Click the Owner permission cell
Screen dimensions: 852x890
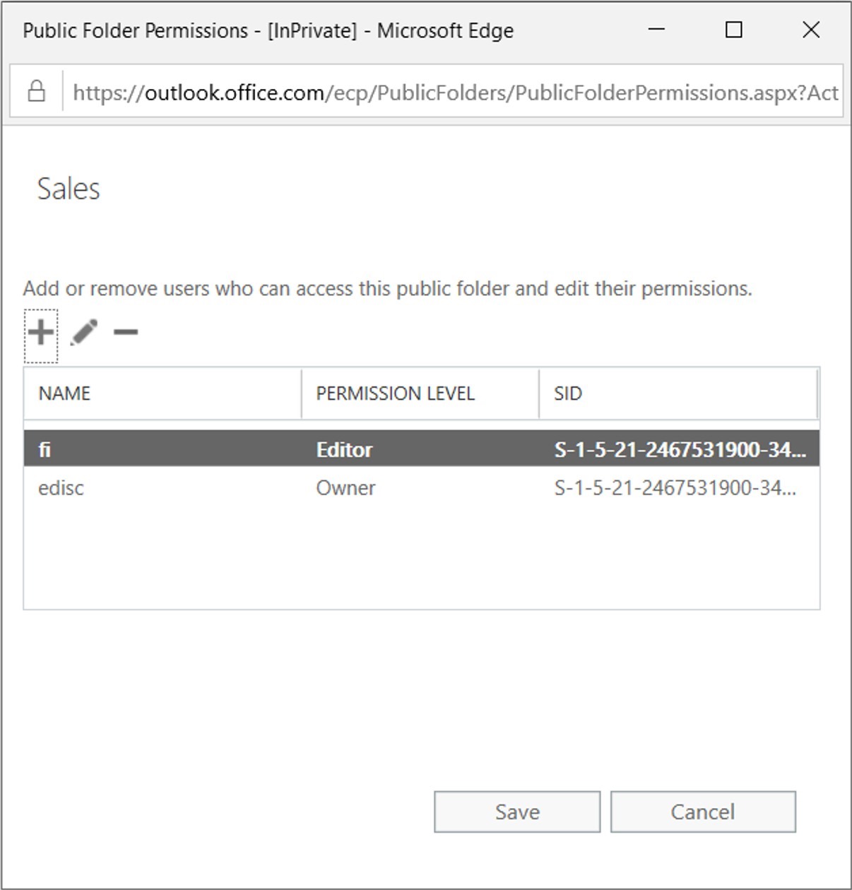(345, 488)
